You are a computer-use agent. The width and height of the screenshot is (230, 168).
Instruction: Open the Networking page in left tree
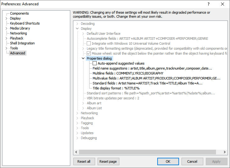18,33
